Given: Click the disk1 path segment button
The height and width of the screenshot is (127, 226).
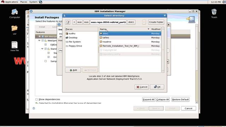Looking at the screenshot, I should pyautogui.click(x=131, y=22).
